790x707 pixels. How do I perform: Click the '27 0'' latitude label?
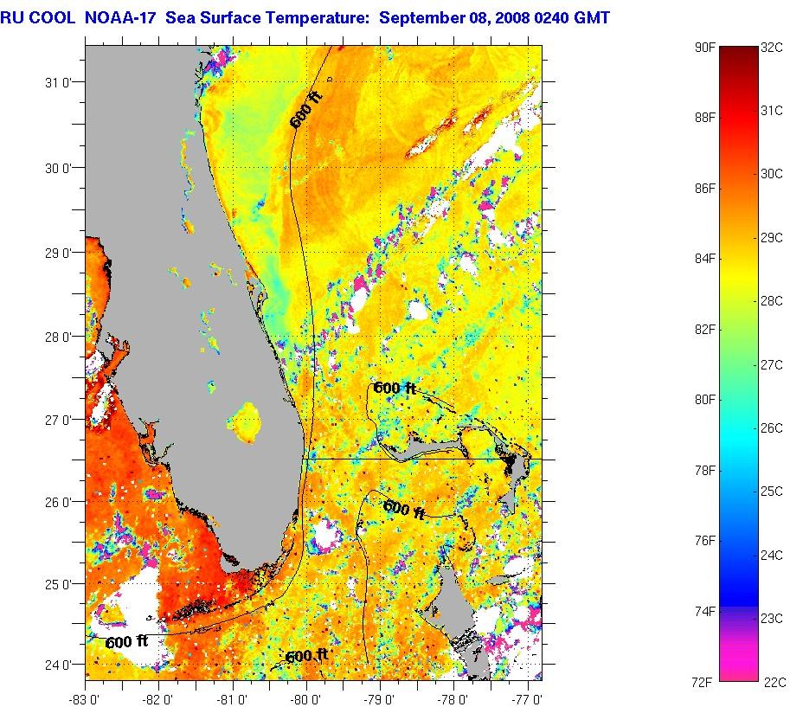point(58,420)
